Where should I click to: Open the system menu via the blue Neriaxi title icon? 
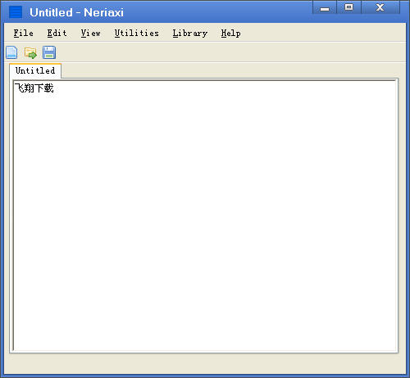pos(16,12)
